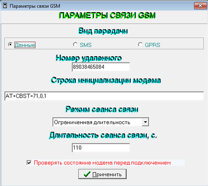The height and width of the screenshot is (186, 208).
Task: Open the Режим сеанса связи dropdown arrow
Action: (x=145, y=122)
